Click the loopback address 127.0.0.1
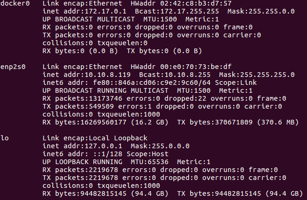This screenshot has width=307, height=200. [103, 146]
